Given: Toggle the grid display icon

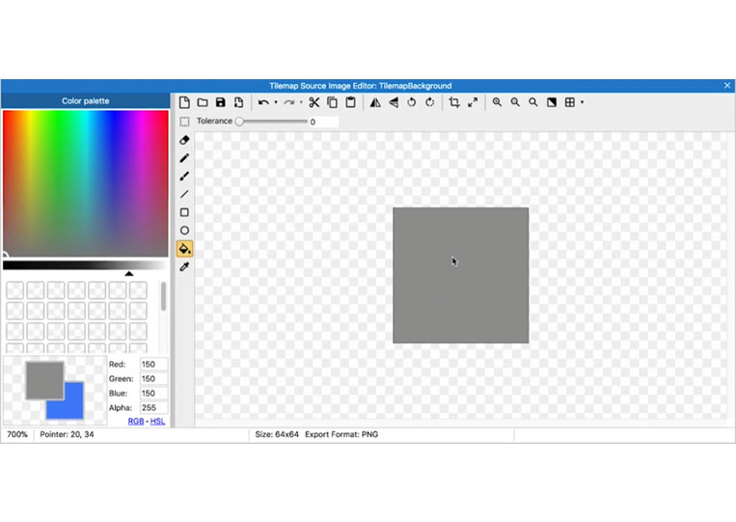Looking at the screenshot, I should (x=570, y=102).
